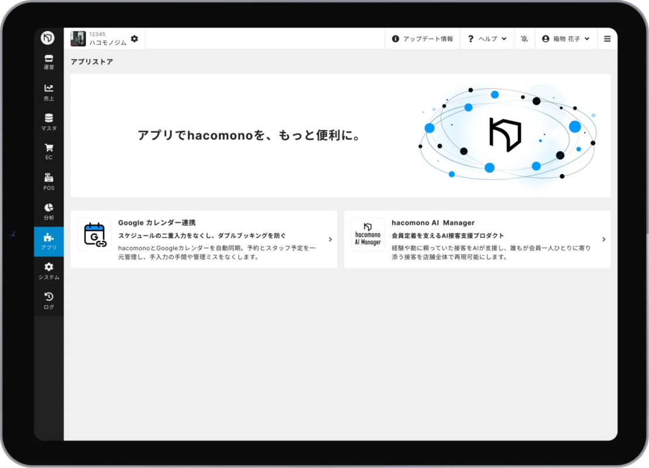This screenshot has height=468, width=649.
Task: Click chevron on Google カレンダー連携 card
Action: [x=330, y=239]
